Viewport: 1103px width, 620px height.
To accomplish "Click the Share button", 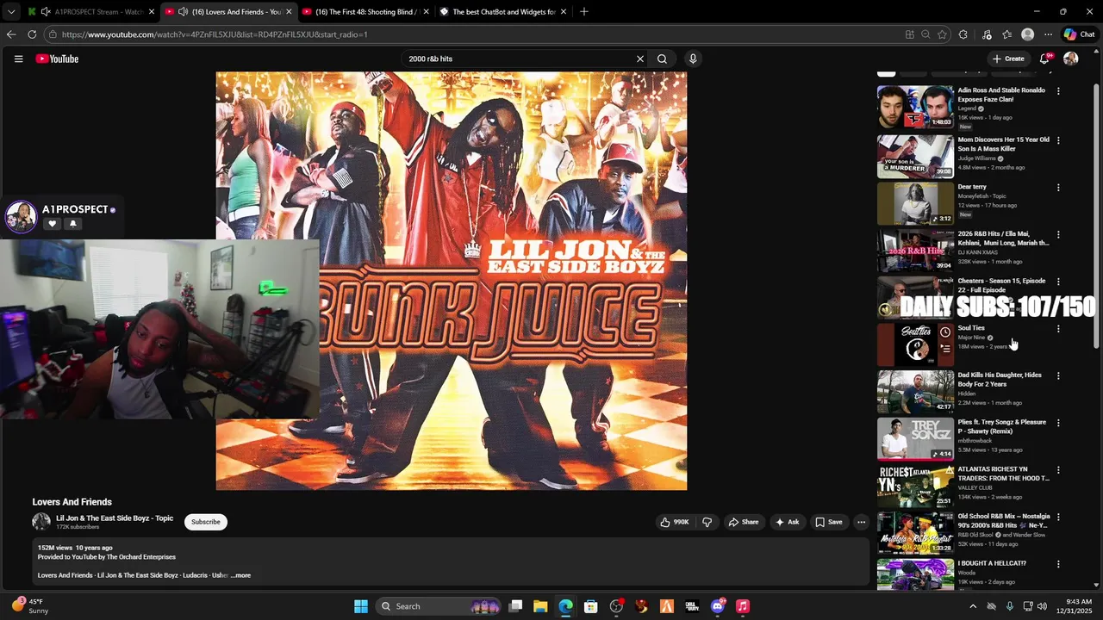I will 744,522.
